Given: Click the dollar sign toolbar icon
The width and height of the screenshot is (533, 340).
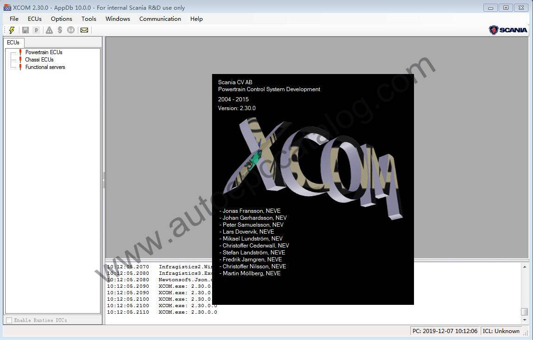Looking at the screenshot, I should click(60, 30).
